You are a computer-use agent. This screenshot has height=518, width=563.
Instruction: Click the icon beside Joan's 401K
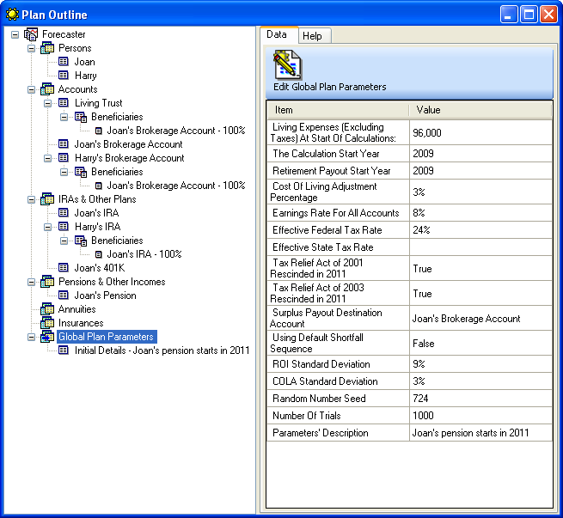click(x=64, y=268)
